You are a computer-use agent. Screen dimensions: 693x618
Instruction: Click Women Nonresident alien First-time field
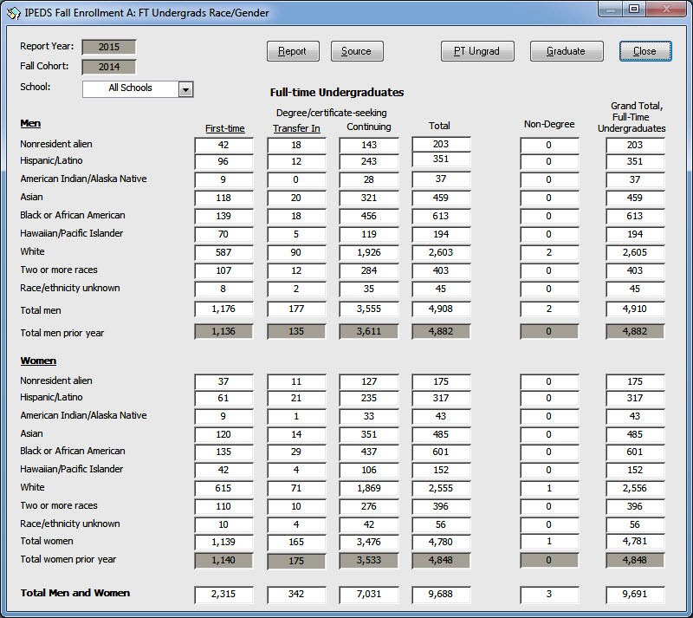point(223,381)
